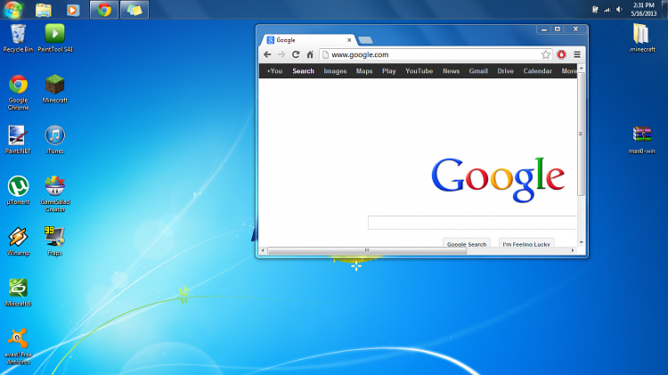This screenshot has width=668, height=375.
Task: Switch to Chrome via its taskbar button
Action: [x=104, y=10]
